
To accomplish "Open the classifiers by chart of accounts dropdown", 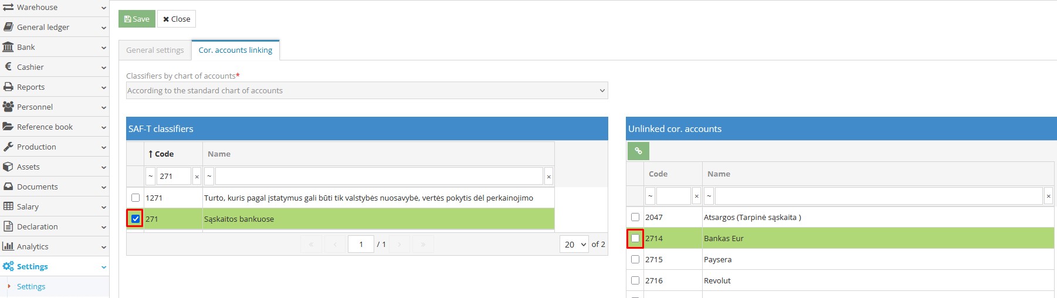I will (x=367, y=90).
